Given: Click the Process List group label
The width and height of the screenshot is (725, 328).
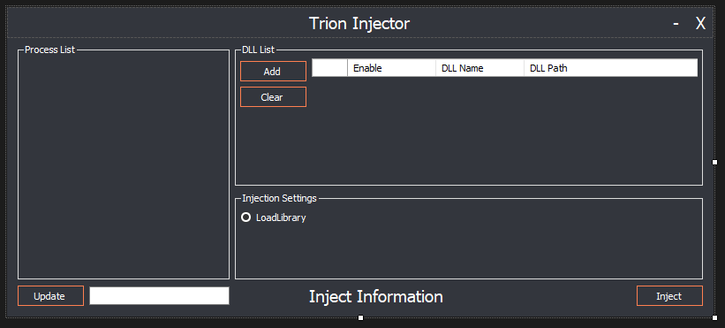Looking at the screenshot, I should 49,50.
